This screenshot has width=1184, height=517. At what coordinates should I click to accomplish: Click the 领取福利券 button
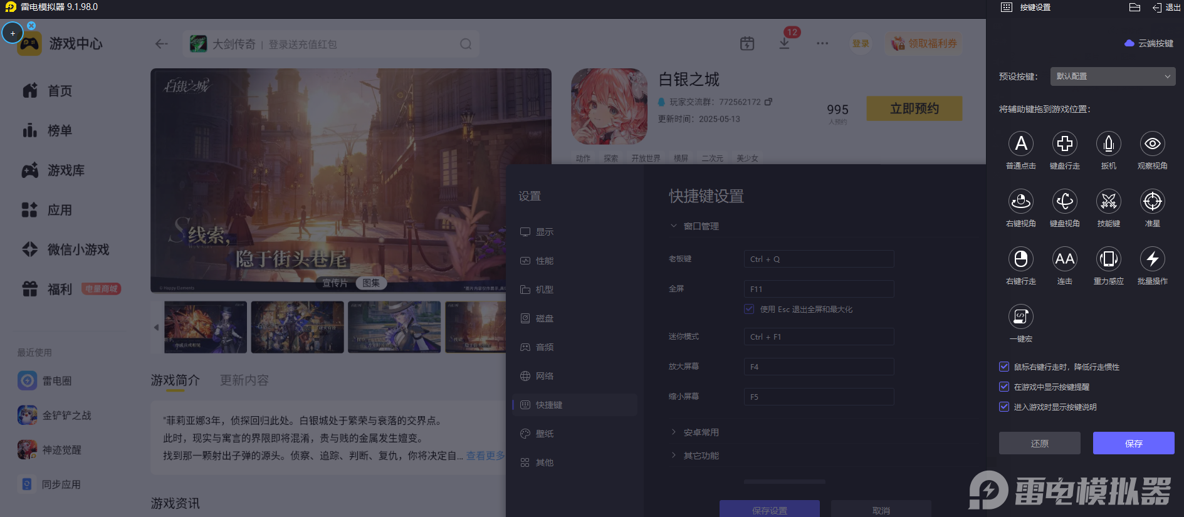[924, 43]
